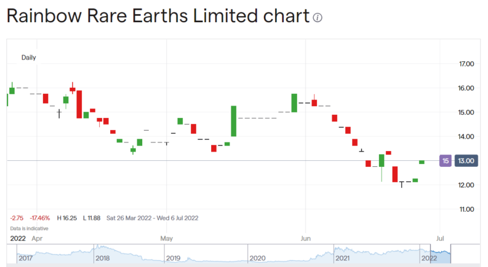
Task: Click the Apr label on time axis
Action: (x=38, y=237)
